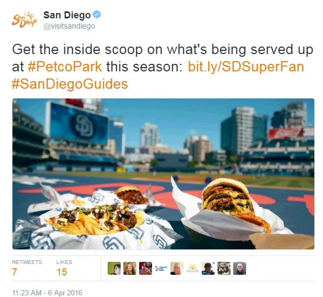This screenshot has width=323, height=297.
Task: Open avatar of smiling woman with wavy blonde hair
Action: tap(130, 268)
